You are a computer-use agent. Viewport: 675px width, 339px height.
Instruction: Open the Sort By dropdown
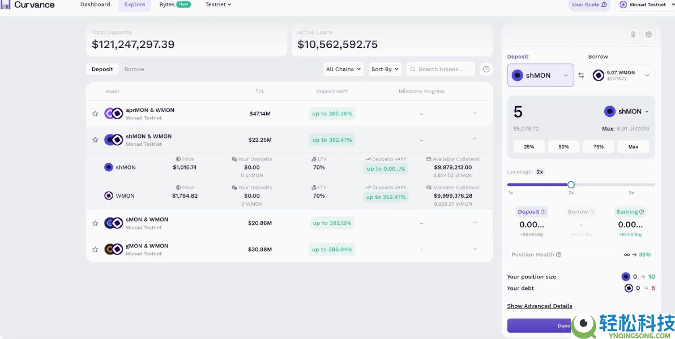point(385,69)
